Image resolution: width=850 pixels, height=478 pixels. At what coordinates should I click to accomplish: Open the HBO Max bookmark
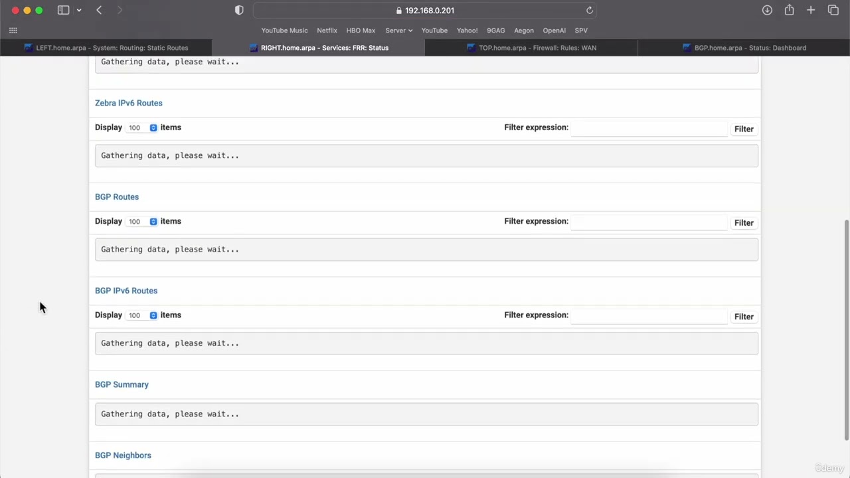point(361,31)
